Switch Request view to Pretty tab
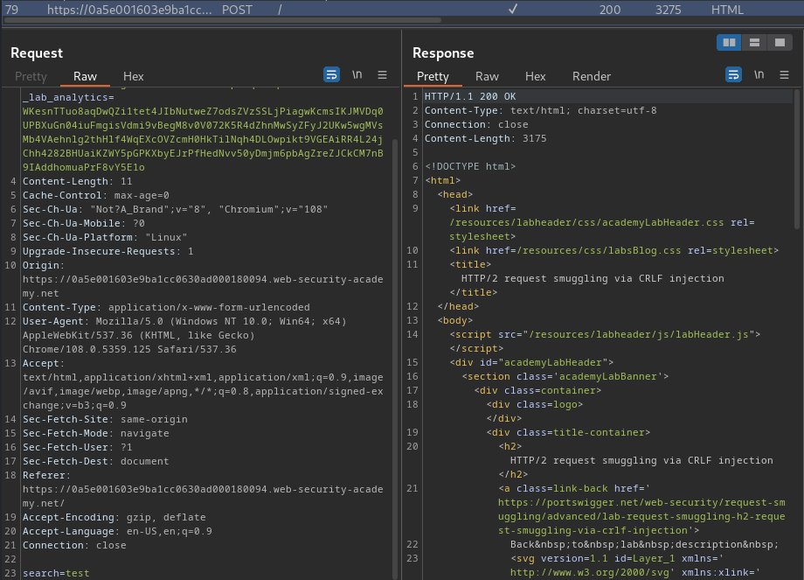Viewport: 804px width, 580px height. [31, 76]
